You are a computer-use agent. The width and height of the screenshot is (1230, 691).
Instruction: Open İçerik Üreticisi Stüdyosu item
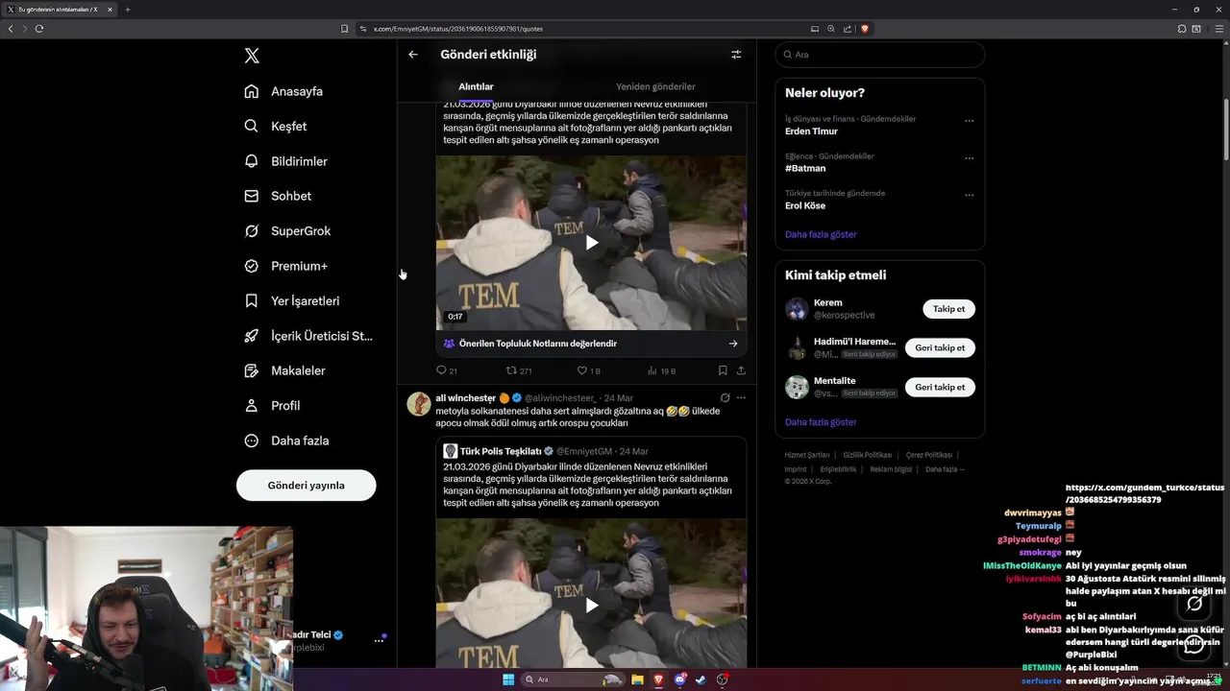[x=308, y=336]
